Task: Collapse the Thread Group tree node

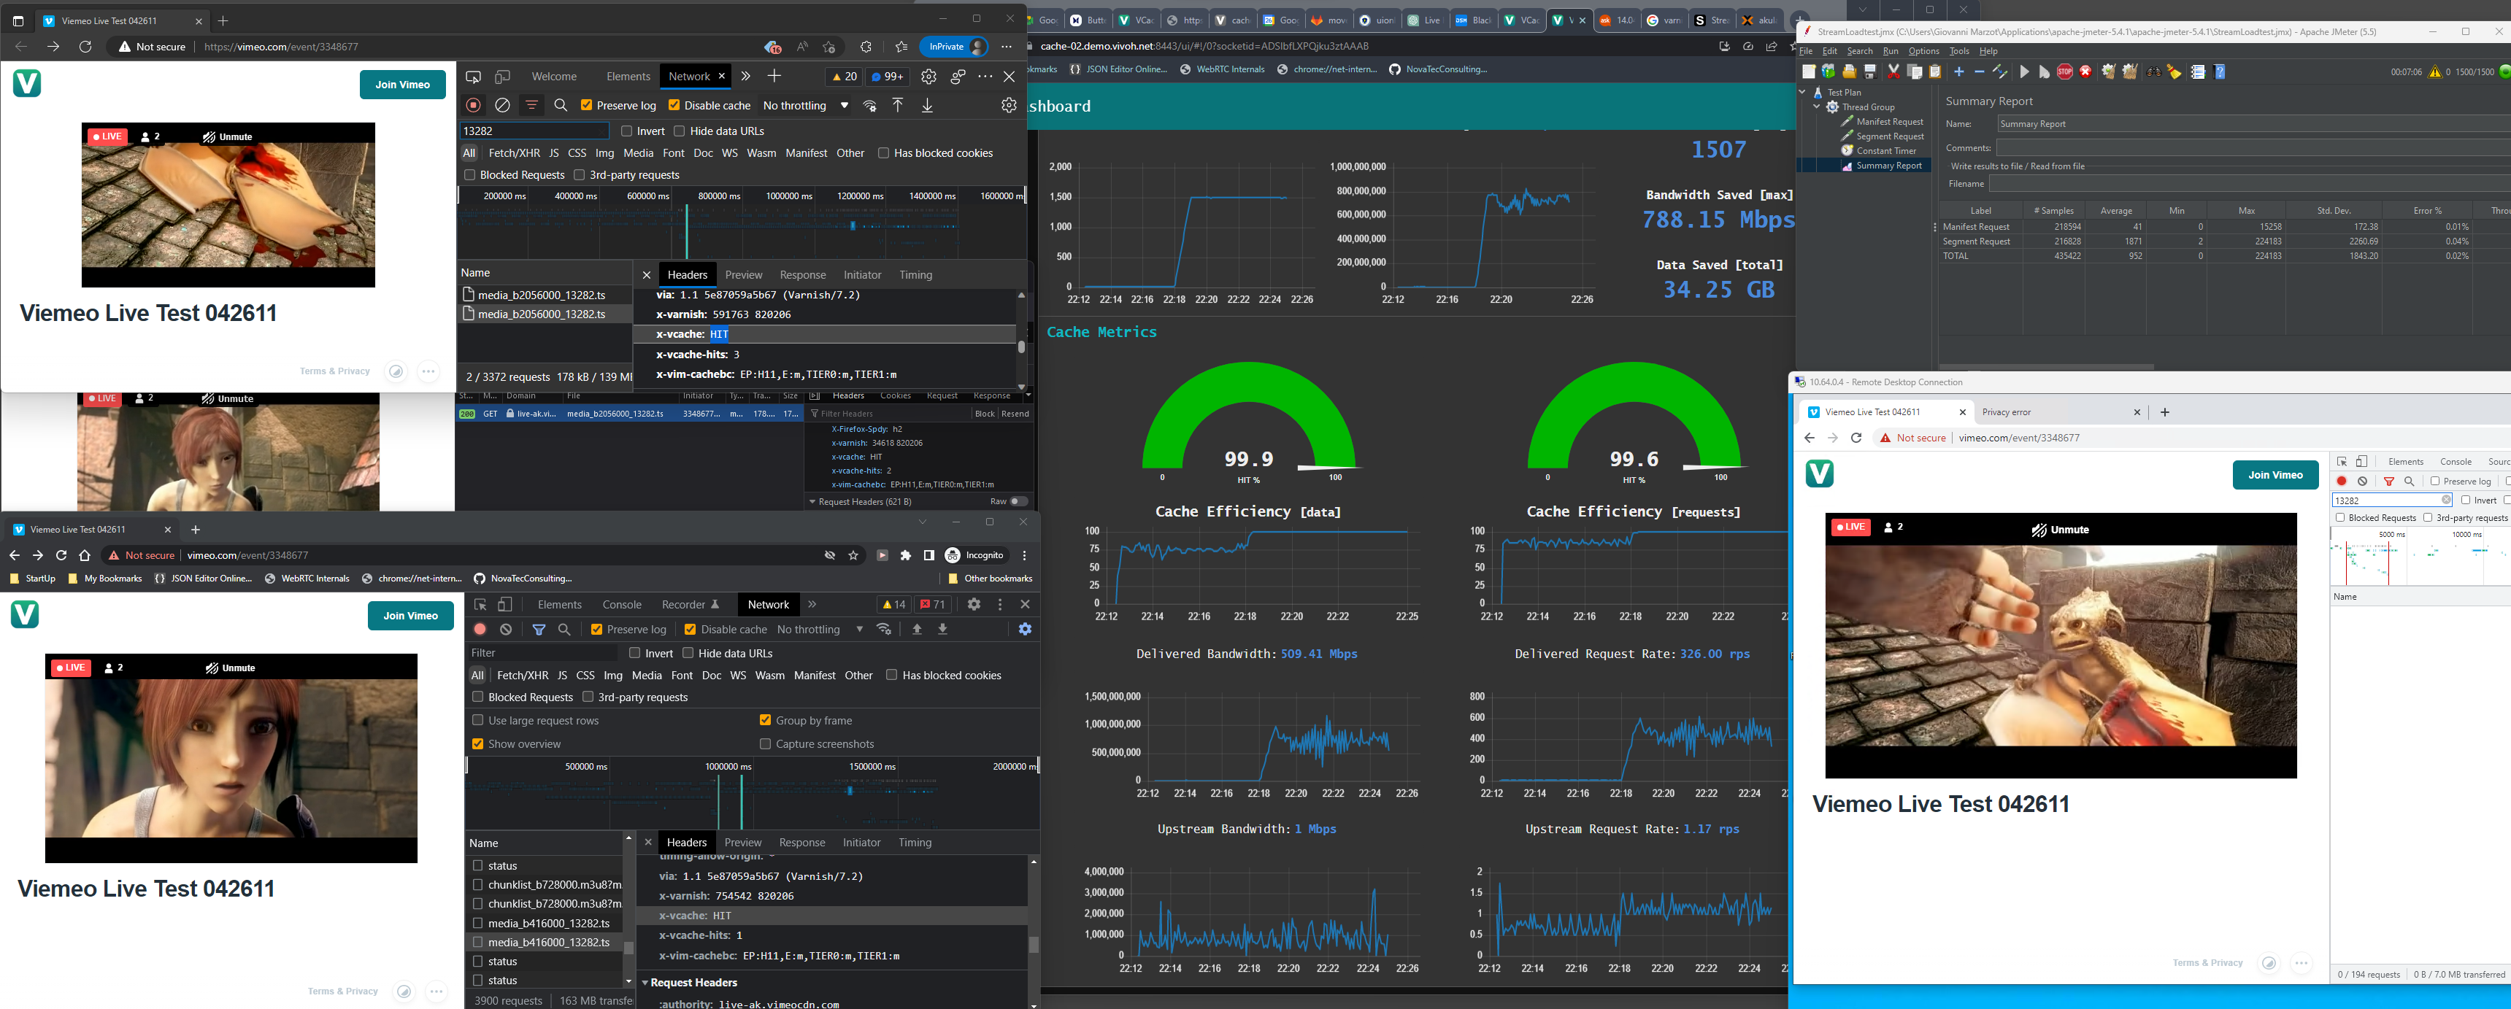Action: (1817, 107)
